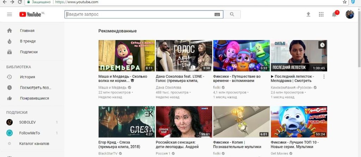Click title Российская сенсация: дети-леопарды
361x157 pixels.
tap(177, 144)
